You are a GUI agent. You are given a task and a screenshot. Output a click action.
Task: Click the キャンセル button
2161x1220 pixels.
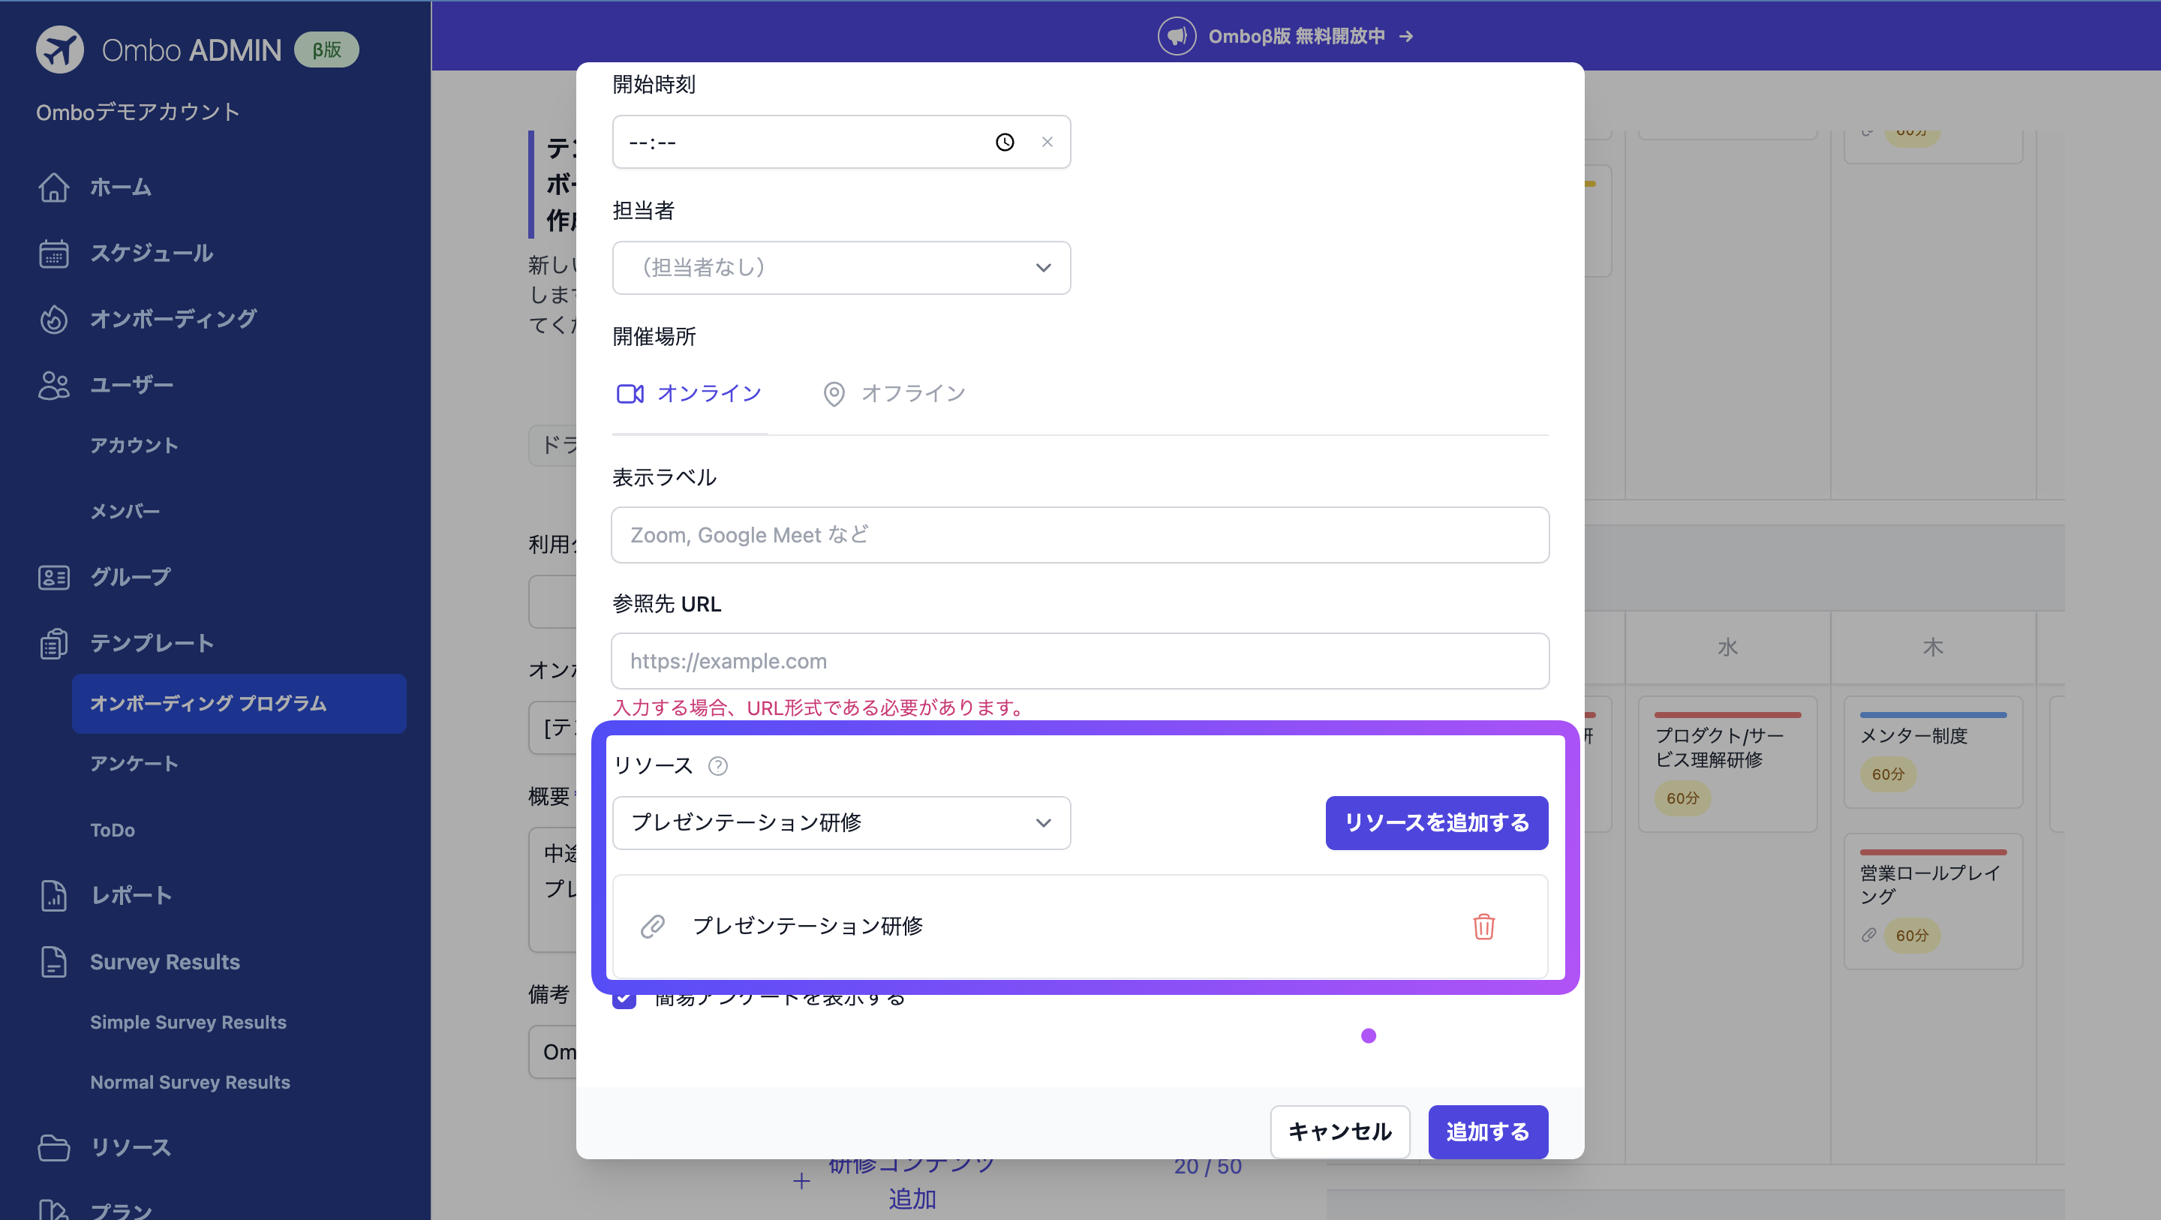(x=1339, y=1132)
